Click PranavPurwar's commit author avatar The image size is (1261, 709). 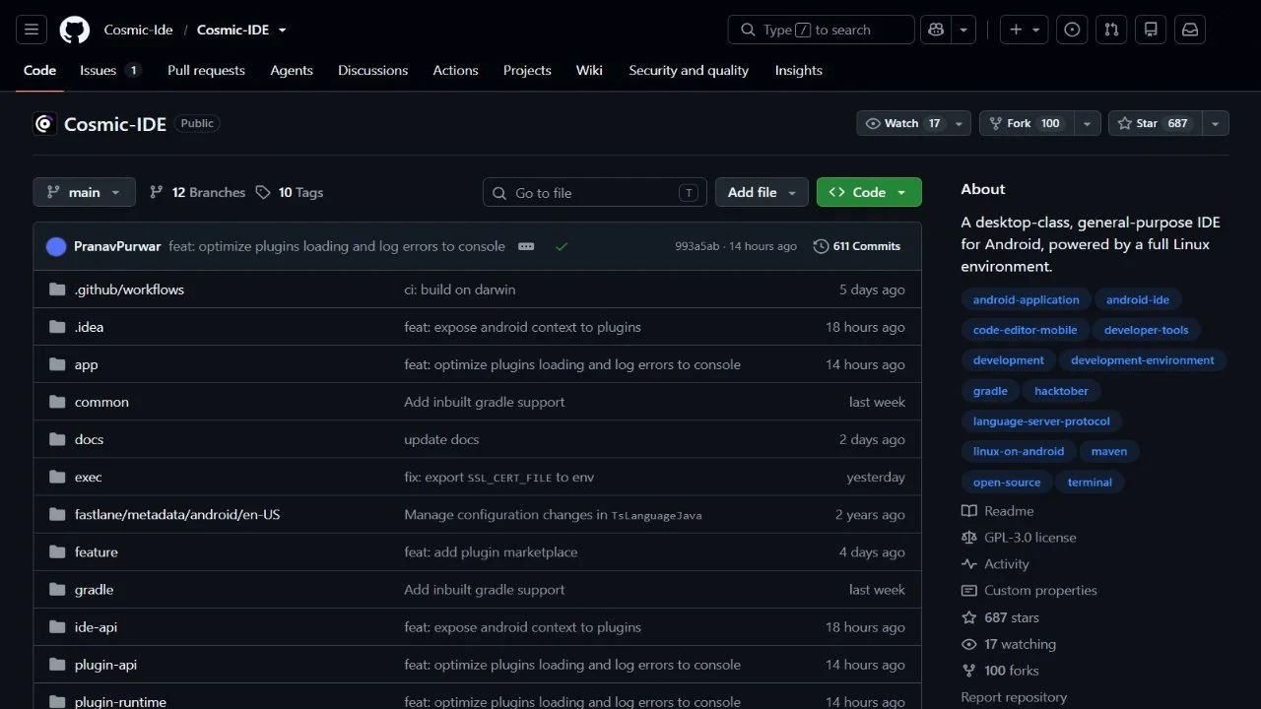point(56,246)
